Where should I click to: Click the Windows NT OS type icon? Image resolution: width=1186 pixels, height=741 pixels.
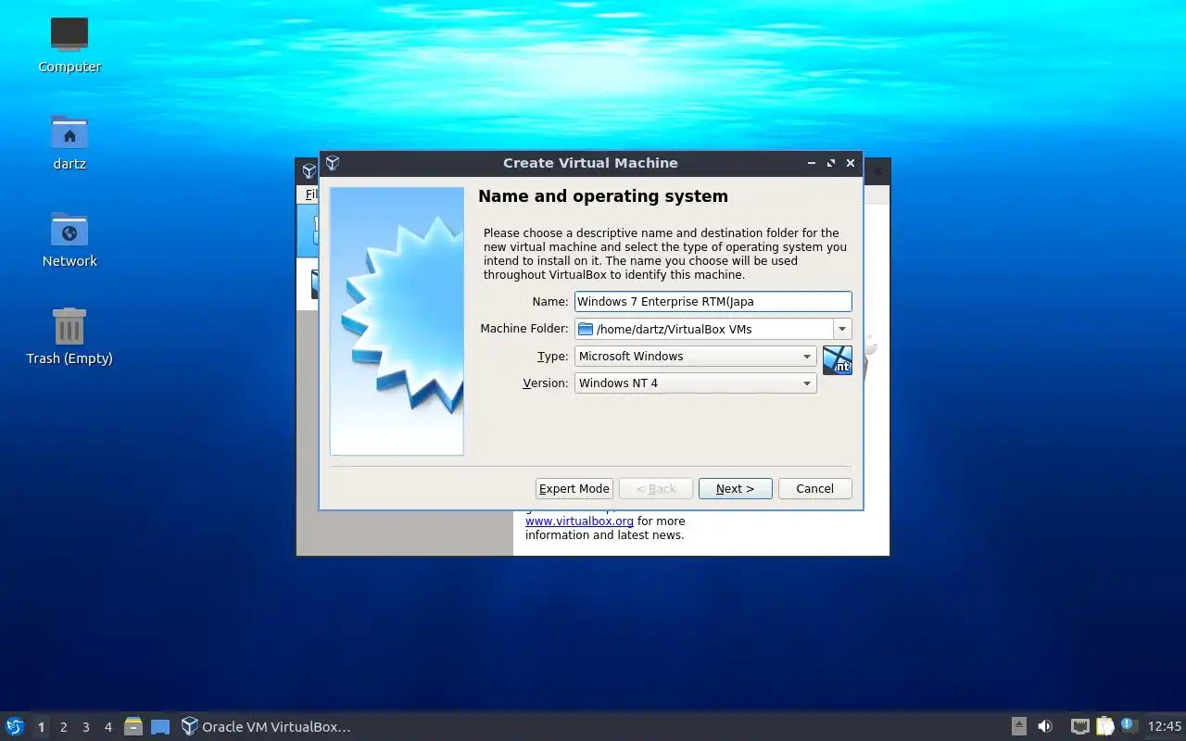pos(837,359)
